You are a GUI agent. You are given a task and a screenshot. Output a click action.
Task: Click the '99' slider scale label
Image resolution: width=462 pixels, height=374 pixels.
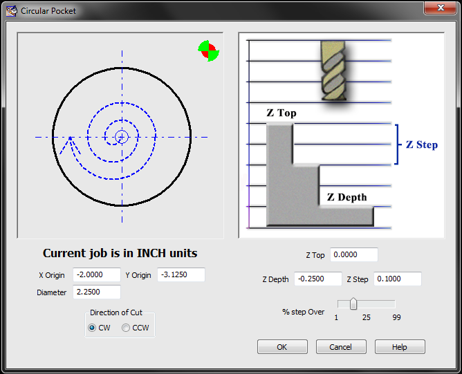coord(396,317)
